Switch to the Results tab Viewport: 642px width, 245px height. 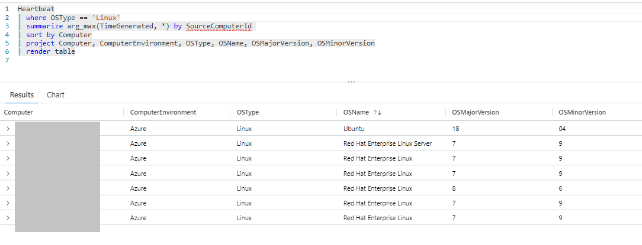(22, 94)
